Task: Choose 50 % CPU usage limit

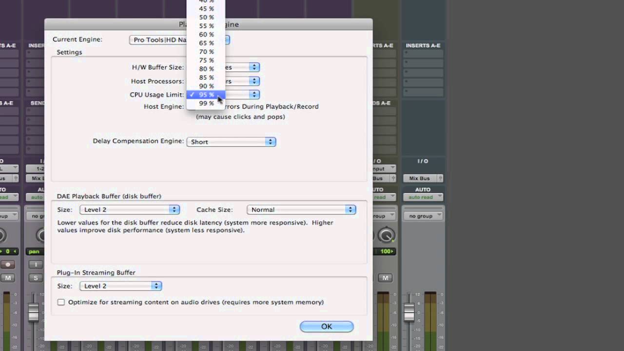Action: 206,17
